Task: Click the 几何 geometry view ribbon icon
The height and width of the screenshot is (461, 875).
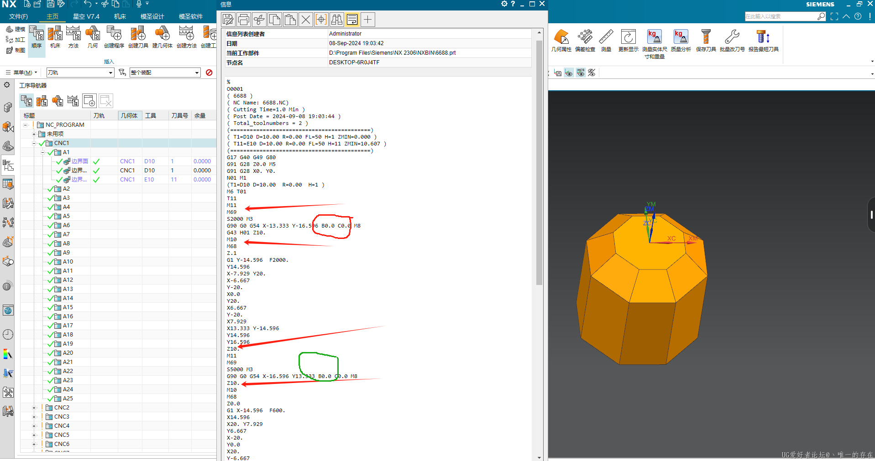Action: [93, 37]
